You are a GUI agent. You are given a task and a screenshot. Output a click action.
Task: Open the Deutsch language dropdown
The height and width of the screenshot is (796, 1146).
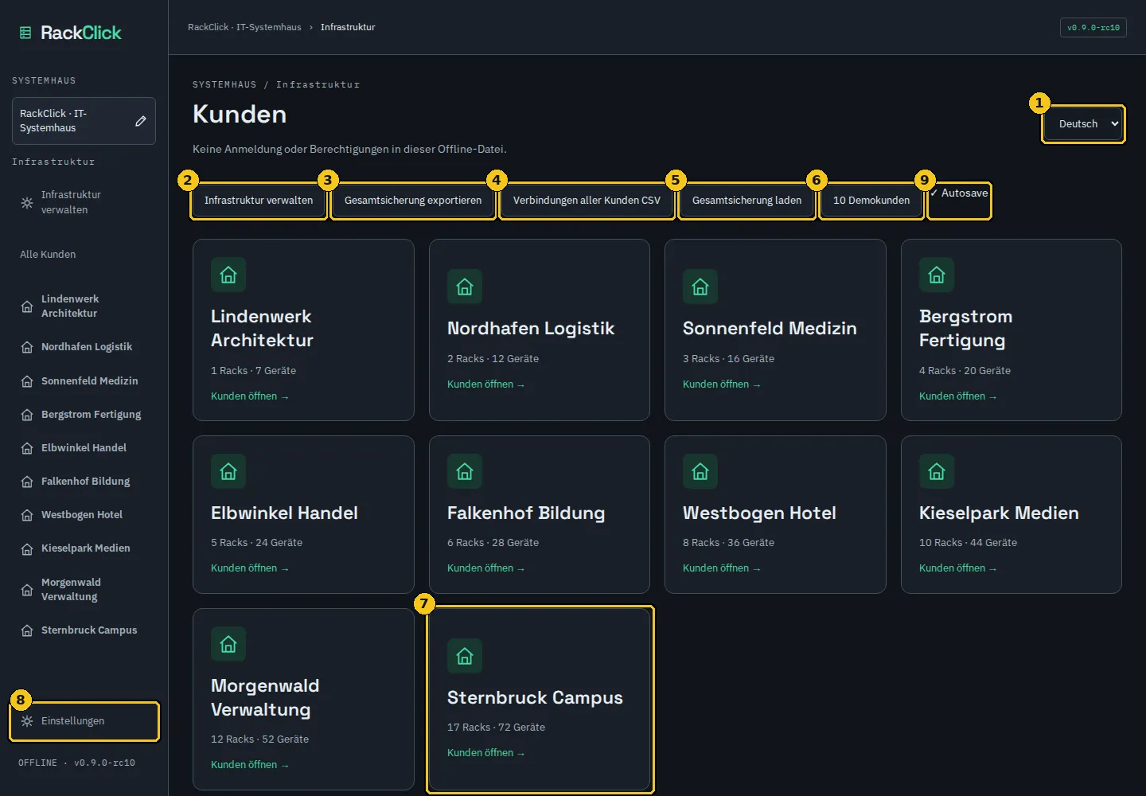1083,124
